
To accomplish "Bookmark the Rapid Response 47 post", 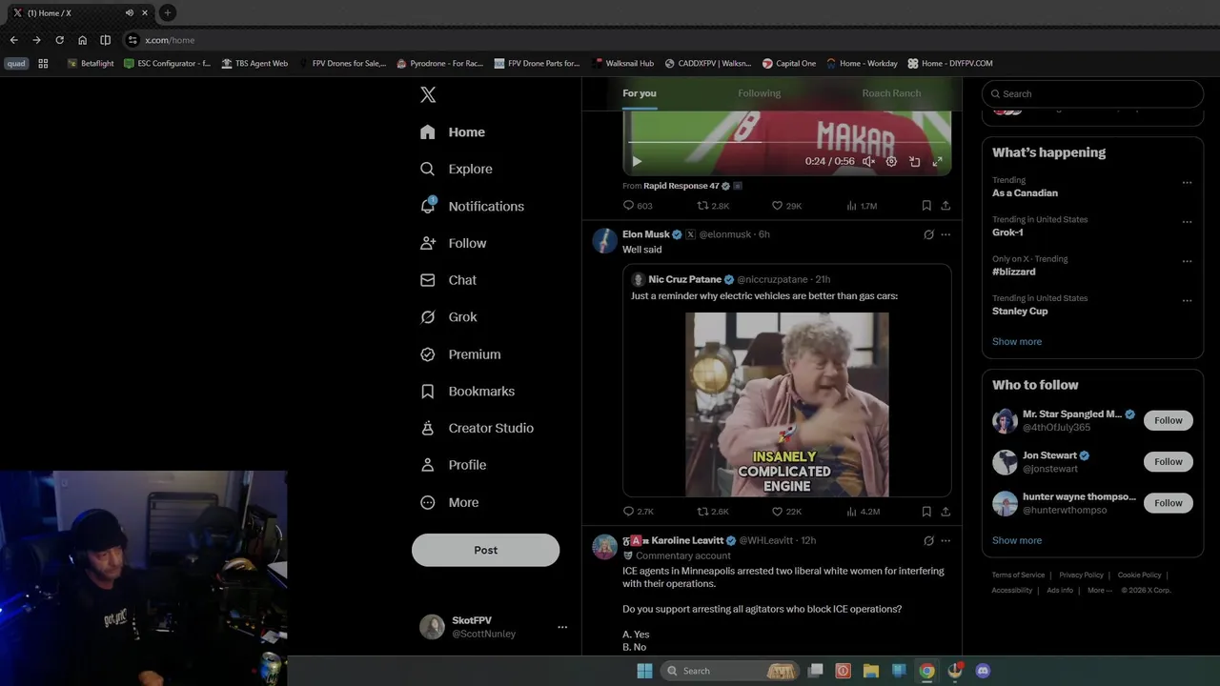I will coord(926,206).
